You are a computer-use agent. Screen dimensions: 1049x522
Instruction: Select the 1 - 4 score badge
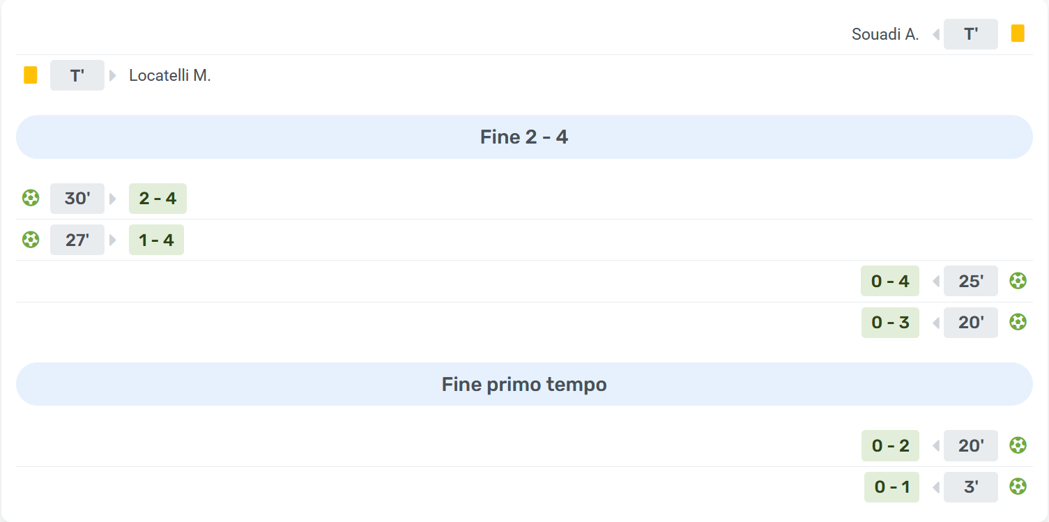tap(156, 240)
